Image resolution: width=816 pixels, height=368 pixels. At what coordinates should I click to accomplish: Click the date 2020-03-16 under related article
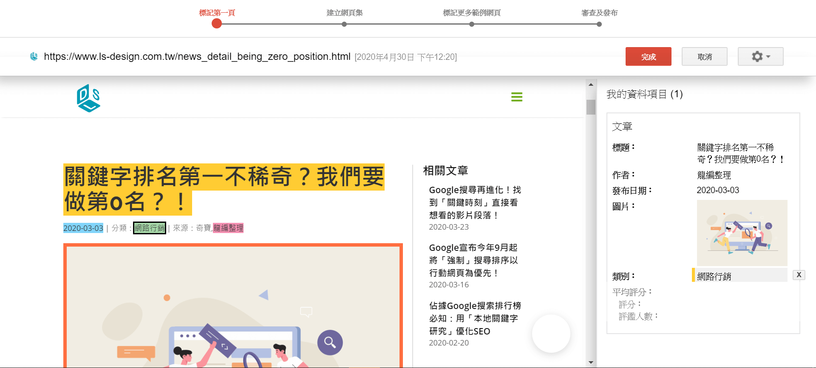[449, 285]
